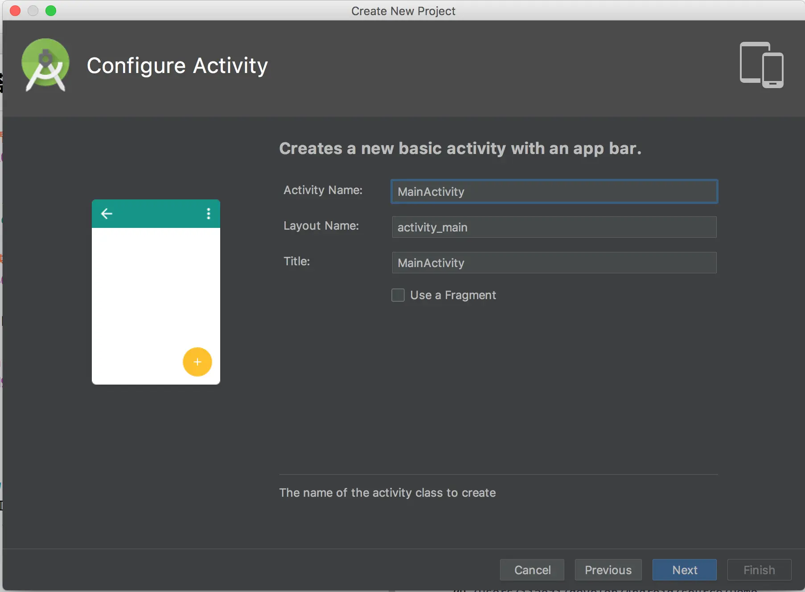Close the Create New Project window
The height and width of the screenshot is (592, 805).
(15, 11)
